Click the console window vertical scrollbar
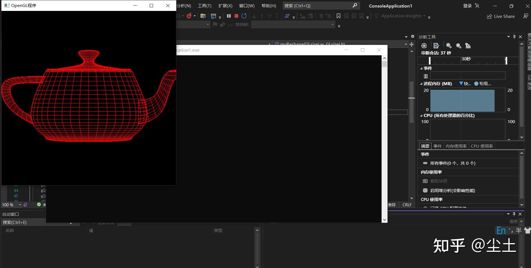Screen dimensions: 531x268 click(384, 139)
